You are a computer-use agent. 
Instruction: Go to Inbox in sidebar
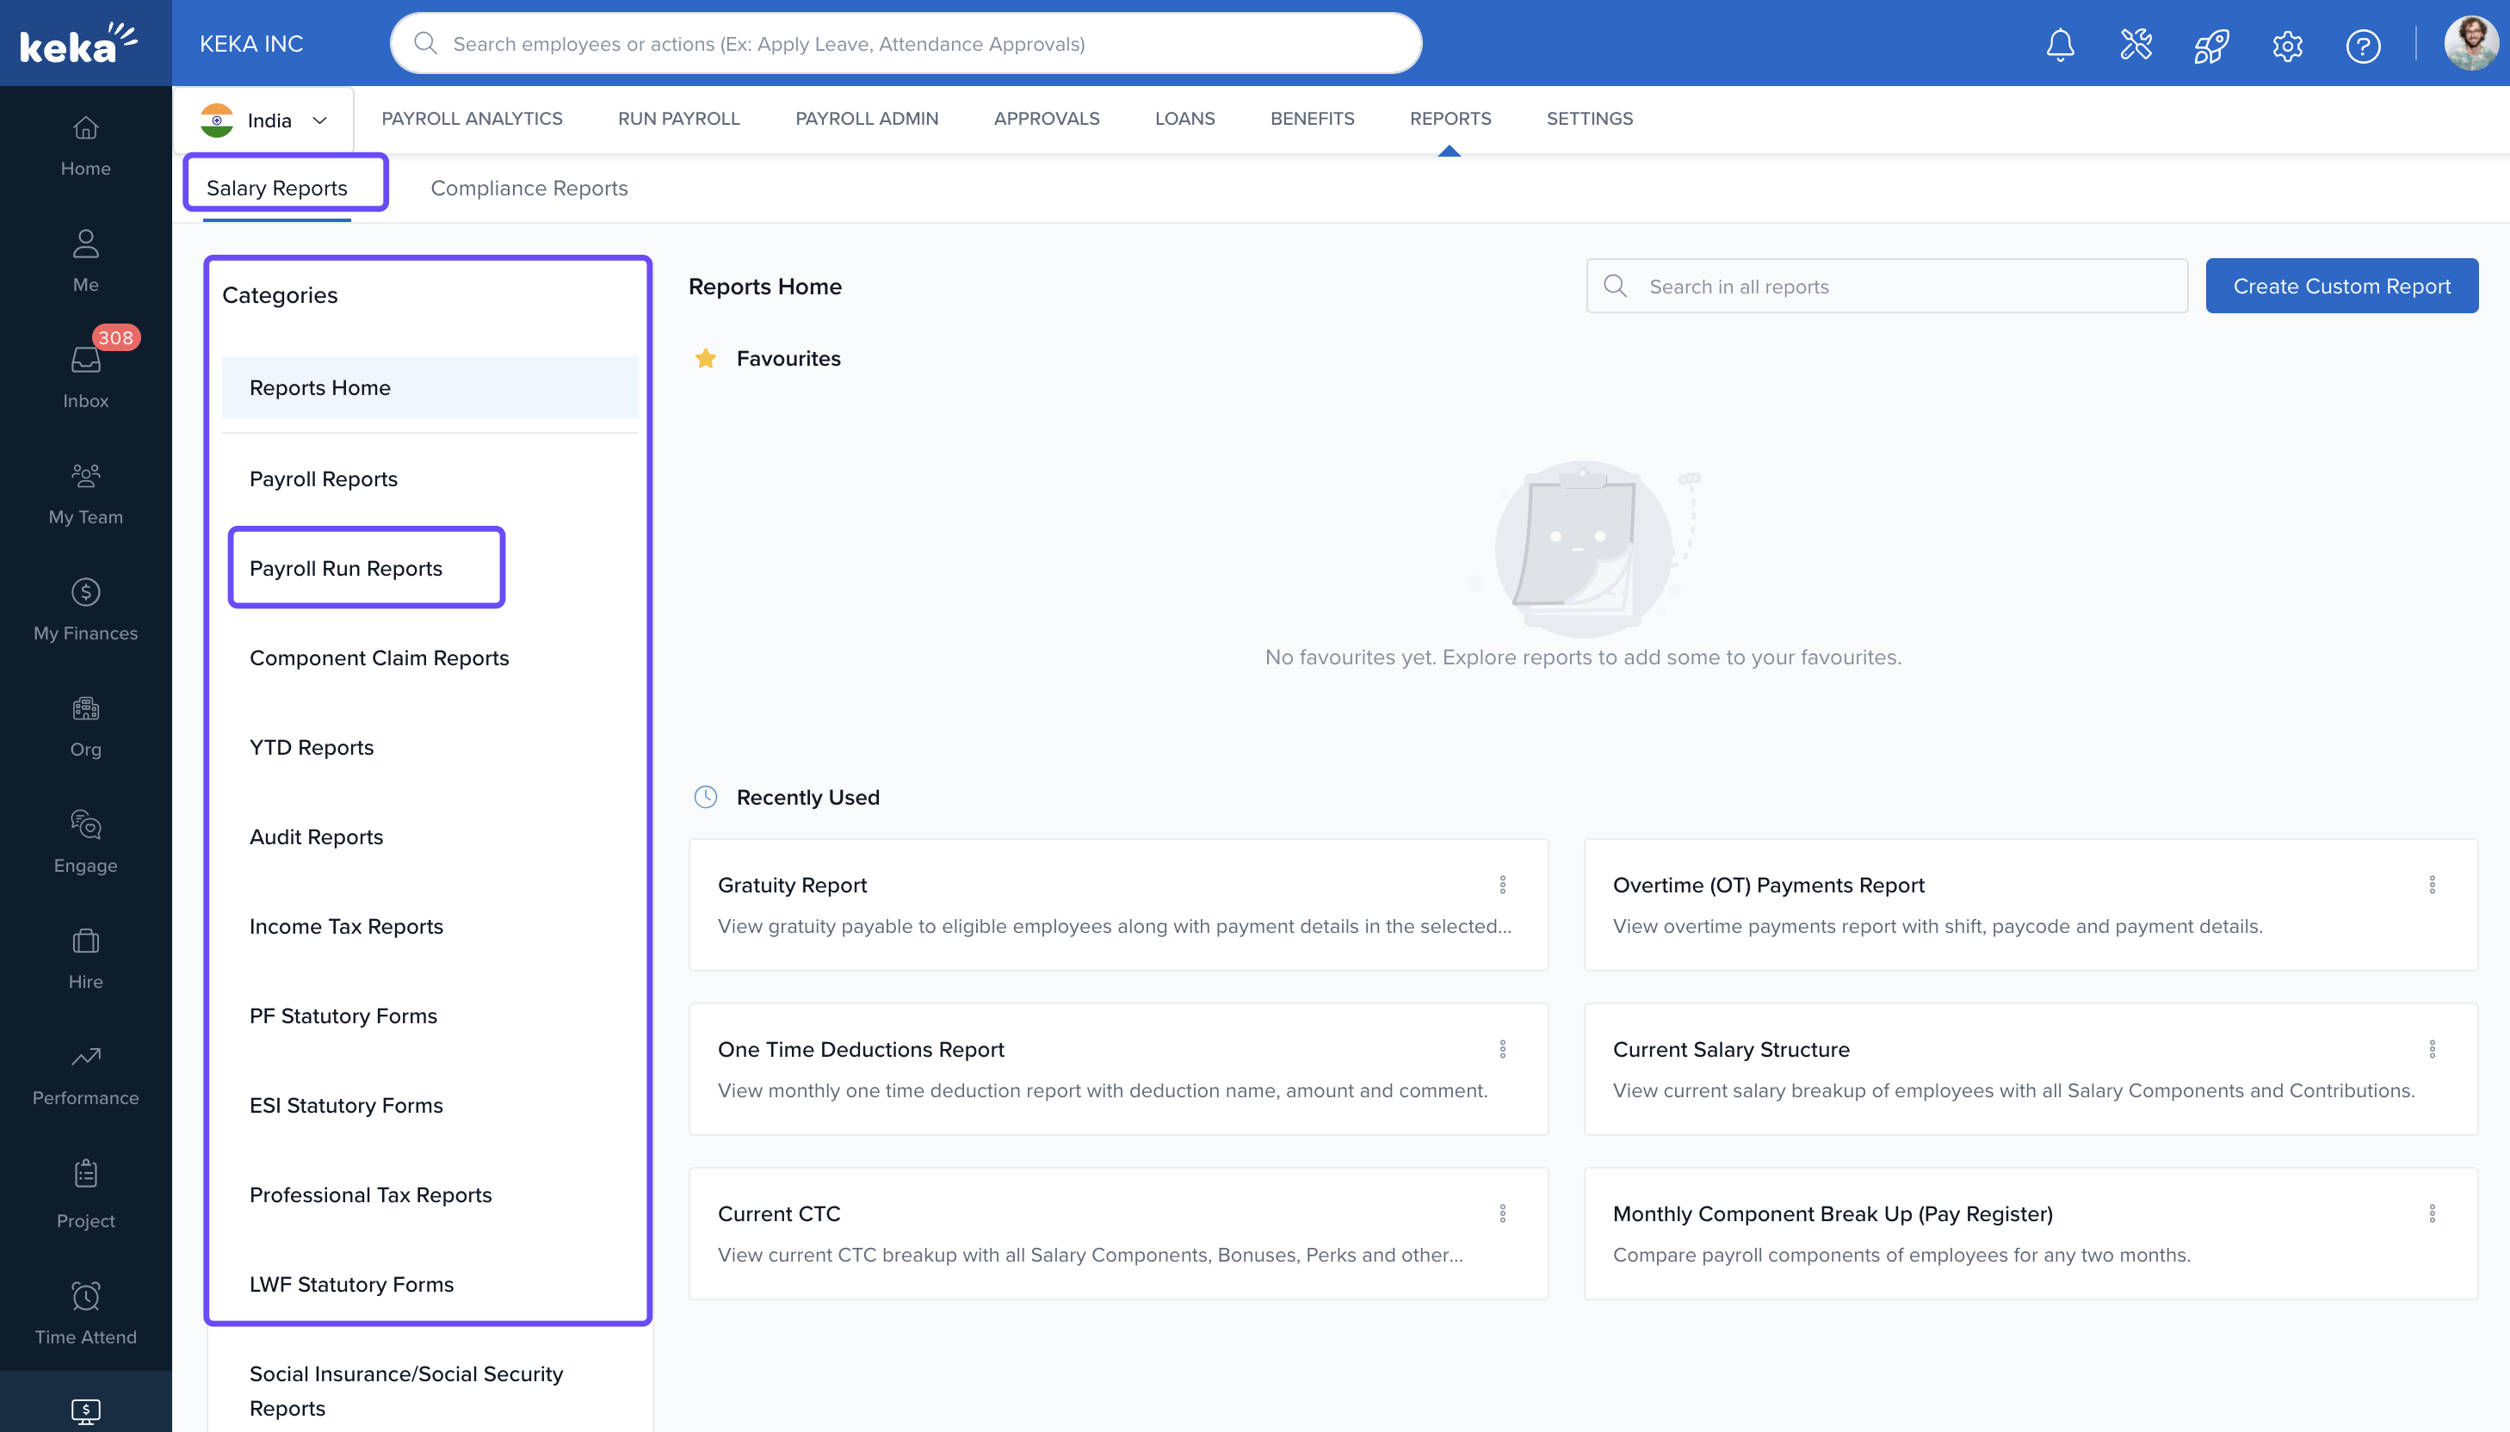tap(85, 376)
